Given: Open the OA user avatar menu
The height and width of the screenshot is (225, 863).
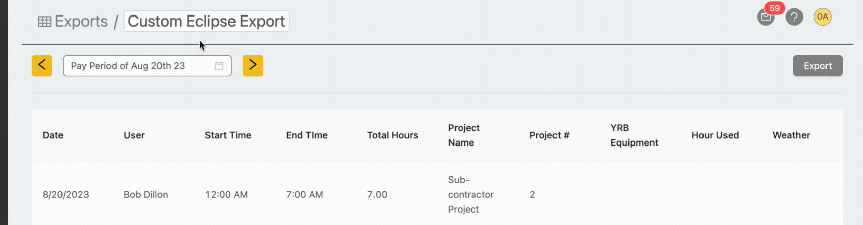Looking at the screenshot, I should [x=822, y=17].
